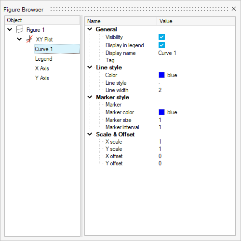Select the X Axis tree item
This screenshot has height=241, width=241.
click(42, 68)
